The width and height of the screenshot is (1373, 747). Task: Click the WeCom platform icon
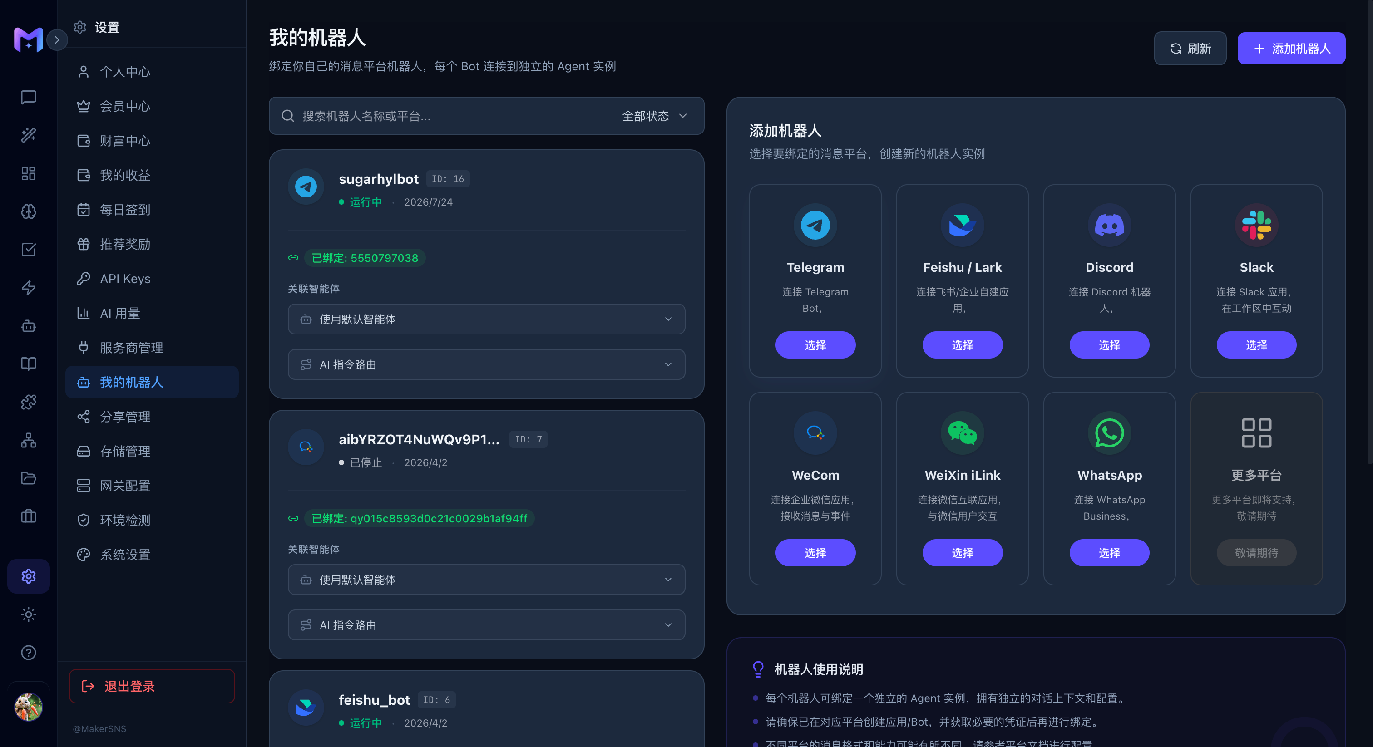[x=815, y=432]
